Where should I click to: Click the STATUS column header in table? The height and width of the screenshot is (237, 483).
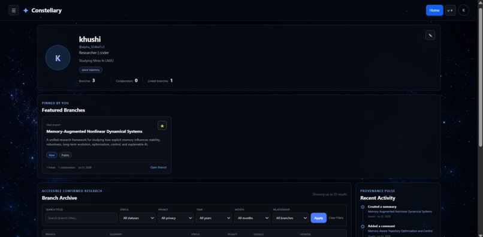(x=195, y=235)
